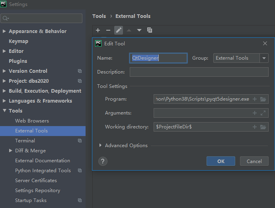275x208 pixels.
Task: Add a new external tool with plus icon
Action: pos(98,30)
